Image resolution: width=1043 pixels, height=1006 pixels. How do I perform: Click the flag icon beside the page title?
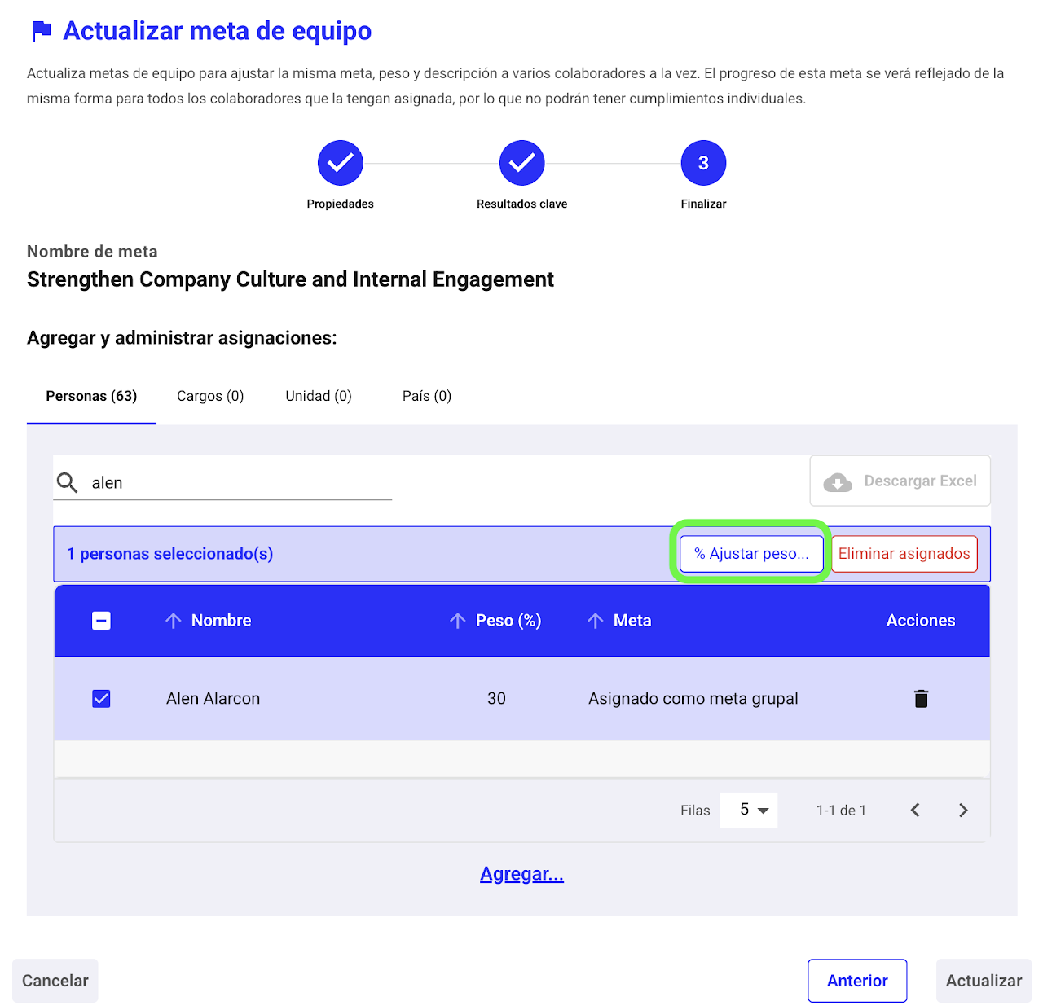click(42, 32)
